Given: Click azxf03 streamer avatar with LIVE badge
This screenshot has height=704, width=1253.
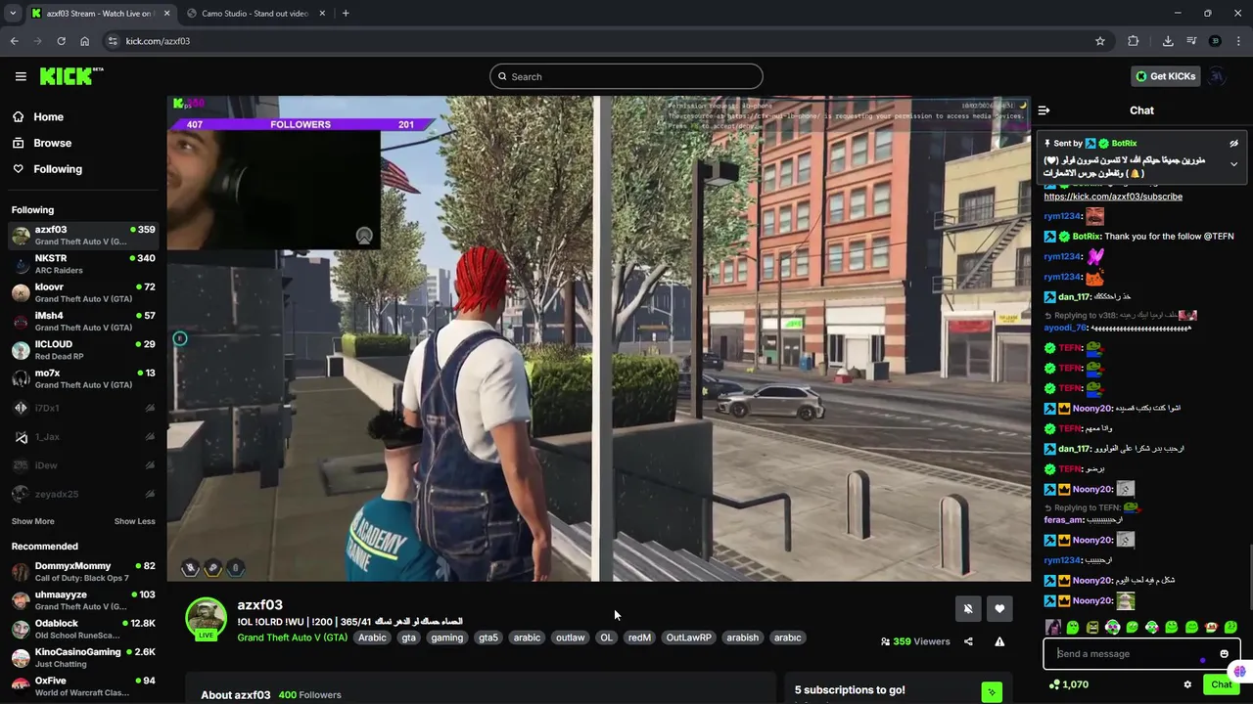Looking at the screenshot, I should tap(206, 619).
